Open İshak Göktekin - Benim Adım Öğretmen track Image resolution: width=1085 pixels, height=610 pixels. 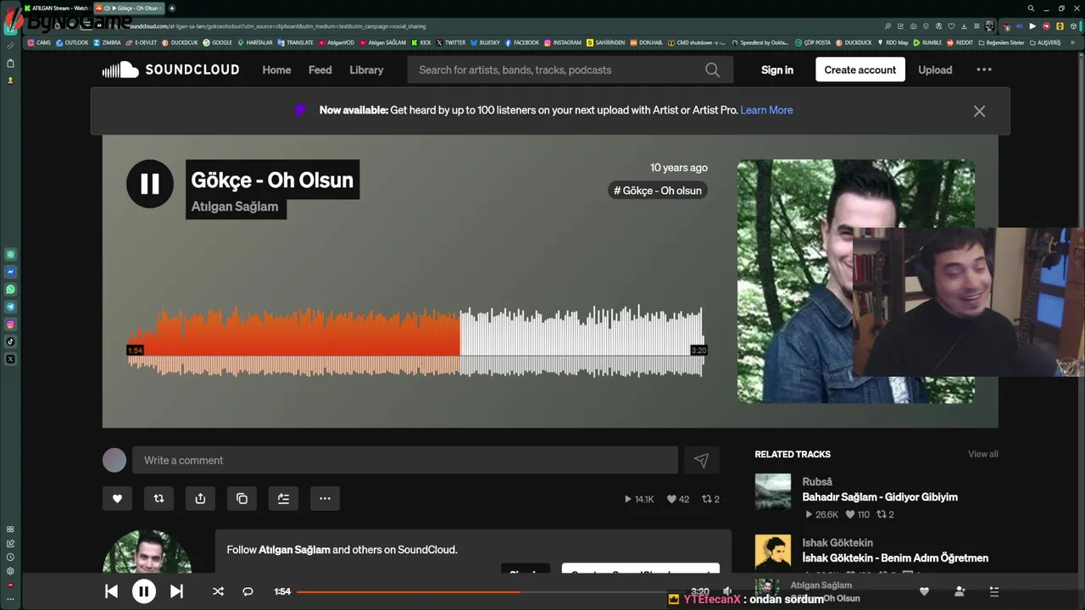click(x=895, y=558)
